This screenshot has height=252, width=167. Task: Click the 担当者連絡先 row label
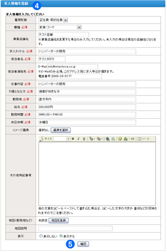[x=21, y=72]
